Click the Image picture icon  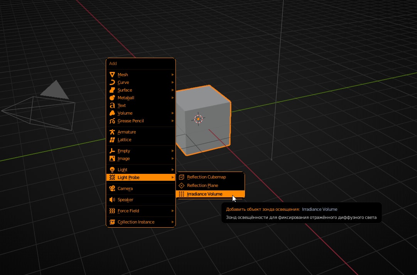point(112,158)
